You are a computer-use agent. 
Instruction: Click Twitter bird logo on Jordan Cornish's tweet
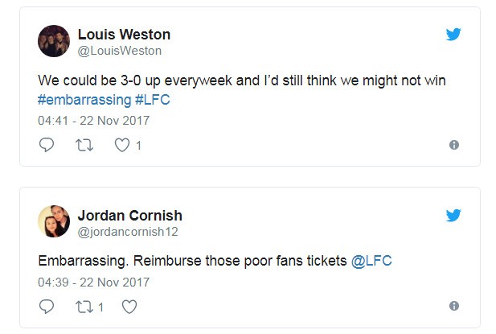(x=453, y=215)
